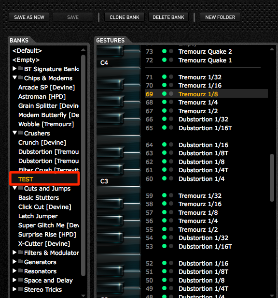
Task: Select the highlighted TEST bank
Action: coord(44,179)
